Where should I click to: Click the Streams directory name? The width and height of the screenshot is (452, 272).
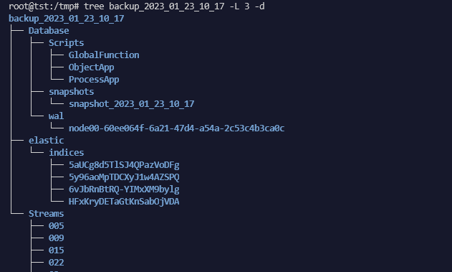click(x=46, y=214)
